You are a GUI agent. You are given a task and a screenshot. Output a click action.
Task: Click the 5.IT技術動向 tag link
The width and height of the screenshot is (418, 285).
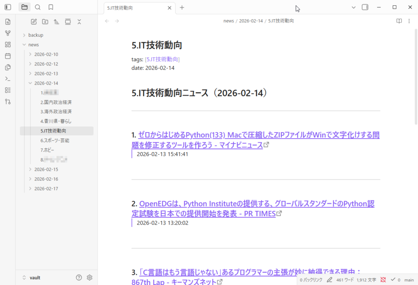coord(162,59)
